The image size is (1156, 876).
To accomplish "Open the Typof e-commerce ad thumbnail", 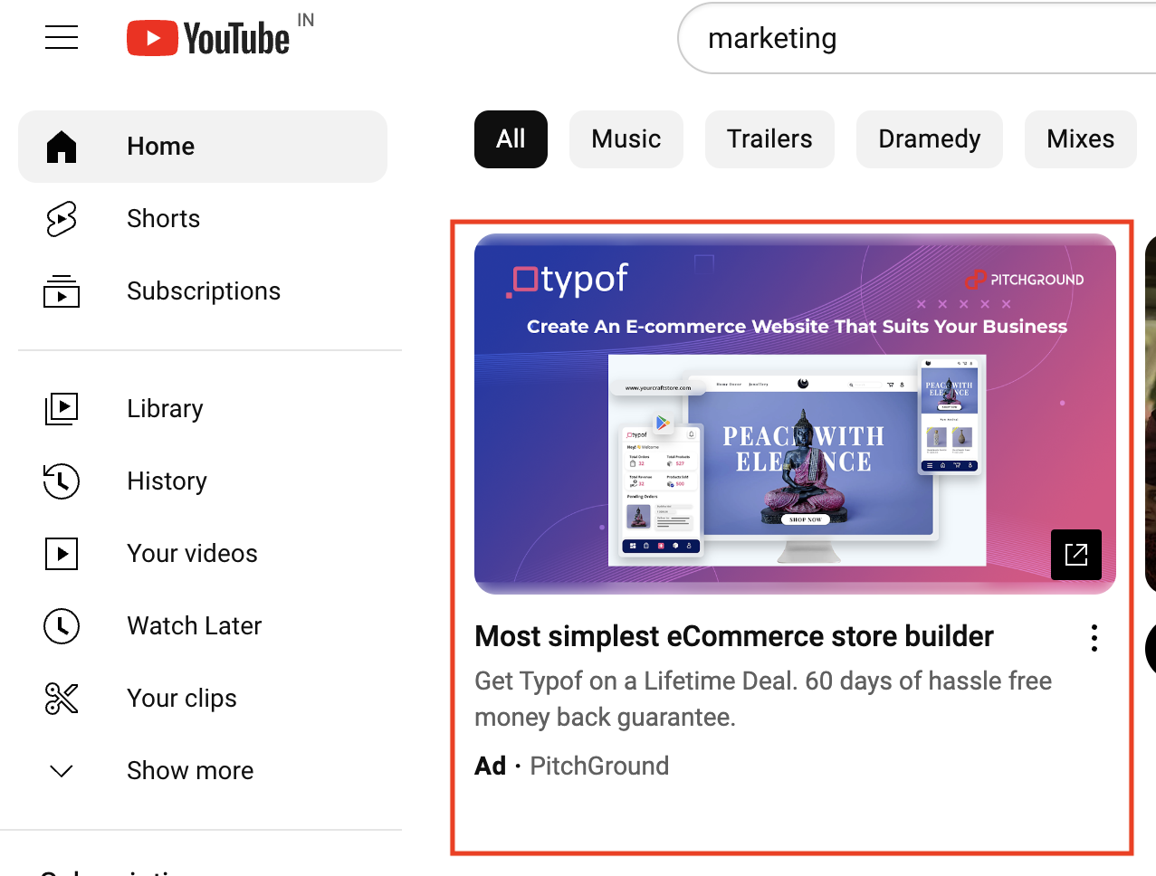I will [x=795, y=413].
